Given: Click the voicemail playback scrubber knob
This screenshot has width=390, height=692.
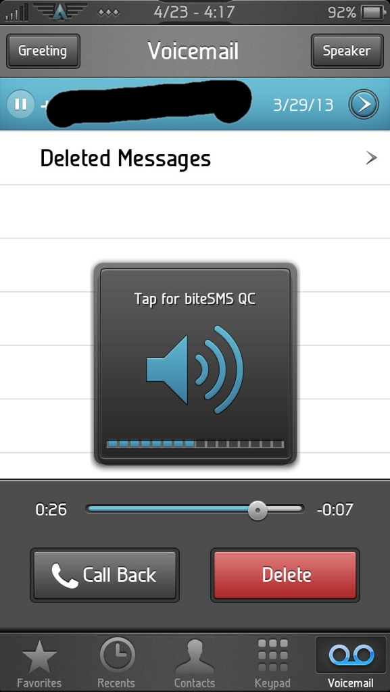Looking at the screenshot, I should [x=258, y=511].
